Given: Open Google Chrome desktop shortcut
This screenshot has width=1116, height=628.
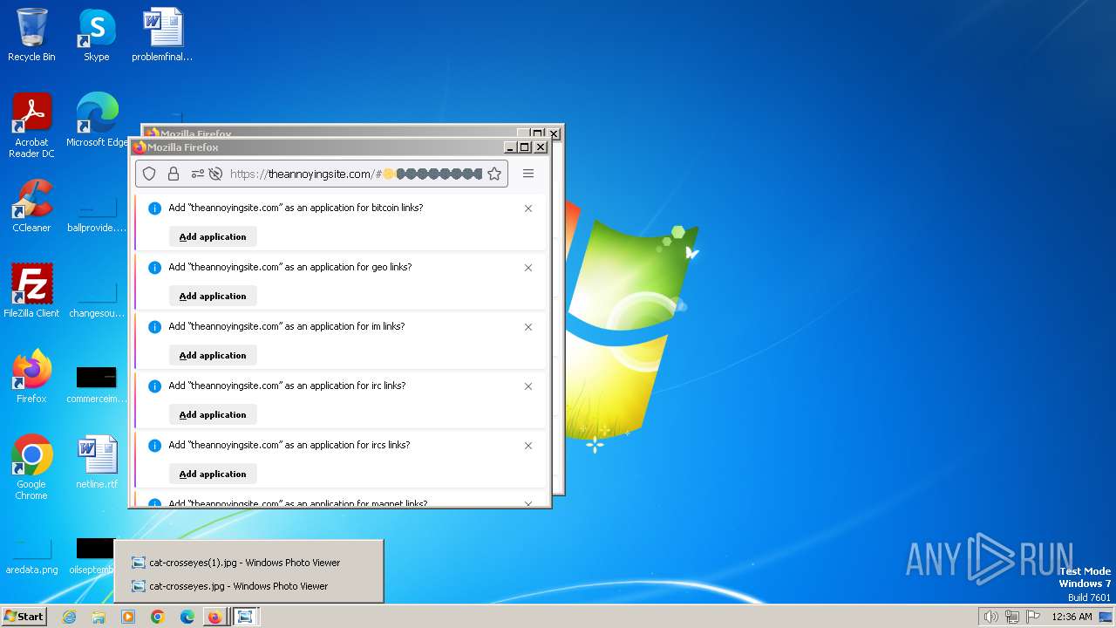Looking at the screenshot, I should pos(31,467).
